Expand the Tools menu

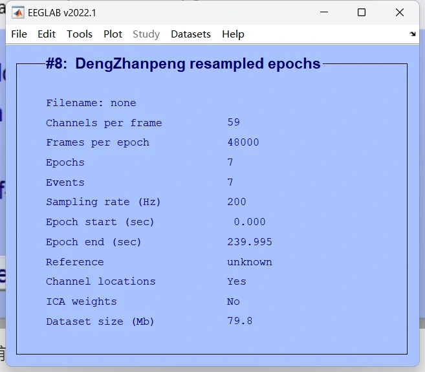[80, 34]
